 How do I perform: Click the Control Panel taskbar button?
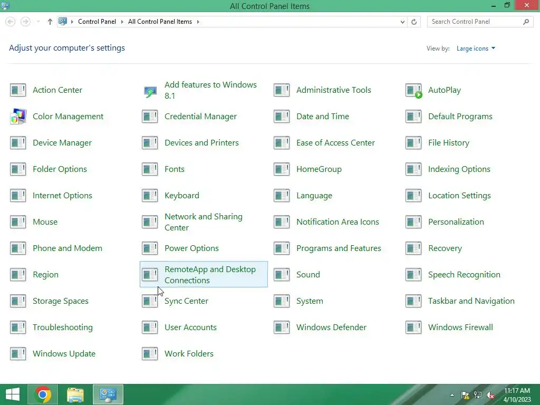coord(108,394)
